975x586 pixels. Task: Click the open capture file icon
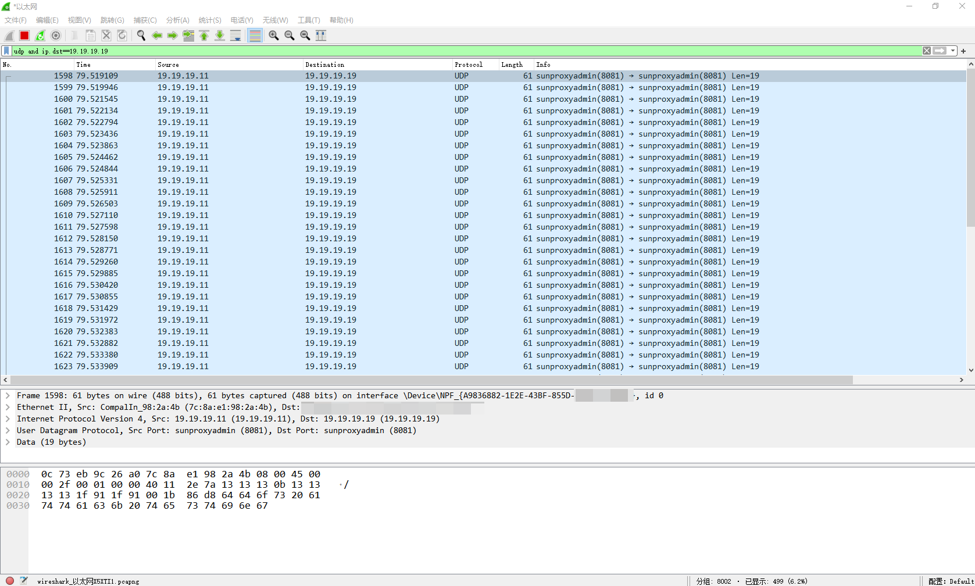point(75,35)
